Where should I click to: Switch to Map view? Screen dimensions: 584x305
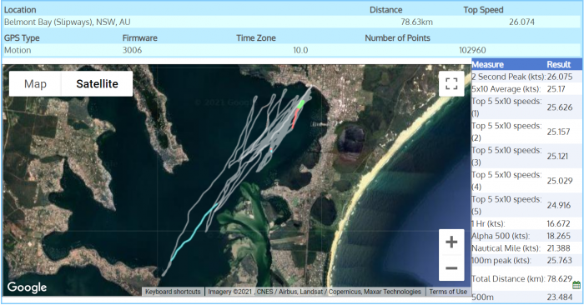coord(35,83)
